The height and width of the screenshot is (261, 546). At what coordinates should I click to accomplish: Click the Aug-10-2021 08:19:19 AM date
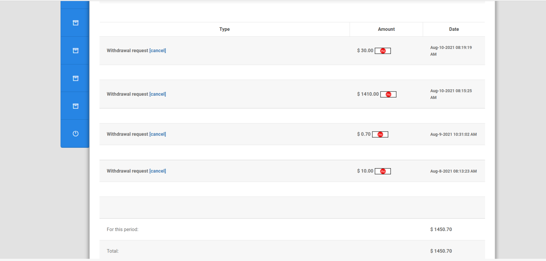[x=451, y=51]
